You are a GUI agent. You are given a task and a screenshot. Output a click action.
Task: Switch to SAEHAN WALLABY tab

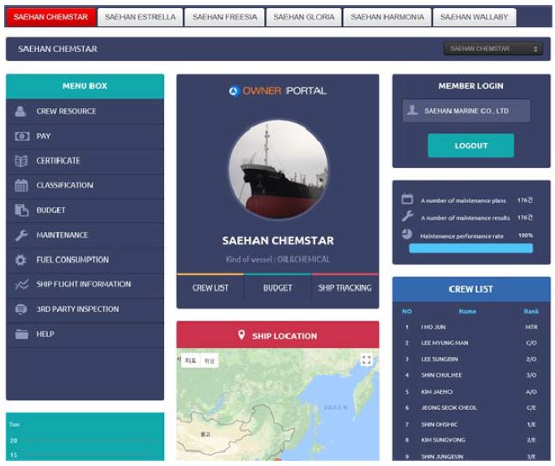pyautogui.click(x=475, y=17)
